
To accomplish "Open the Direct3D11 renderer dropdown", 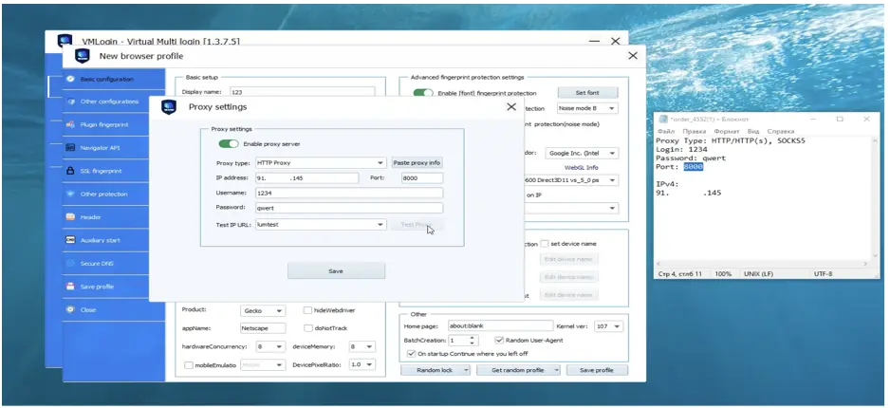I will tap(570, 180).
